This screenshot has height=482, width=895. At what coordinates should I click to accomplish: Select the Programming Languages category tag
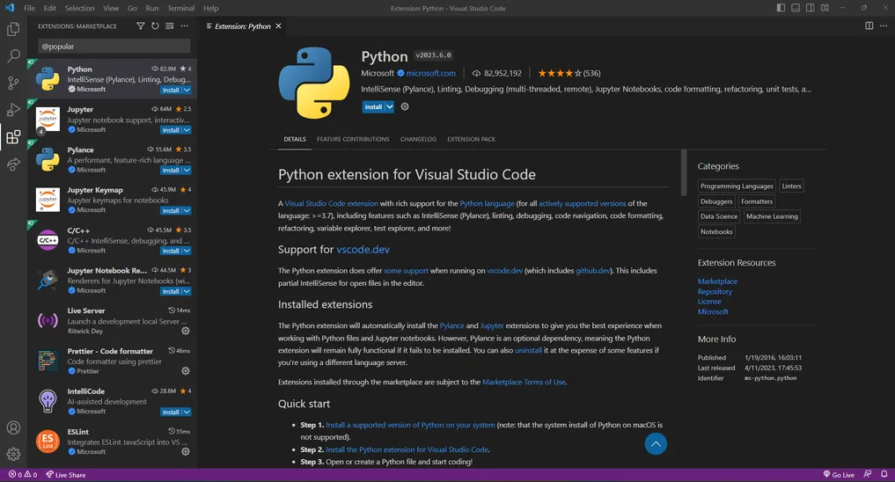pos(737,186)
